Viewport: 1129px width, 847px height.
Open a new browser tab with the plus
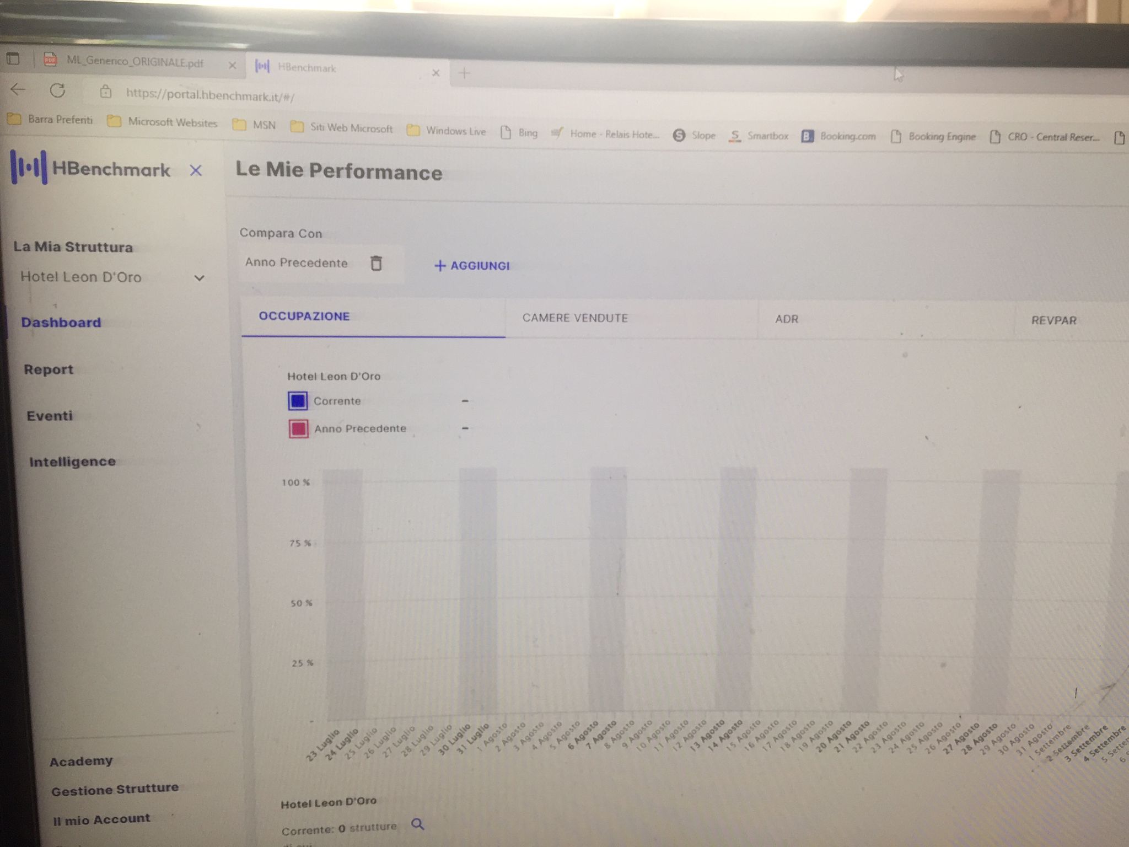click(464, 73)
